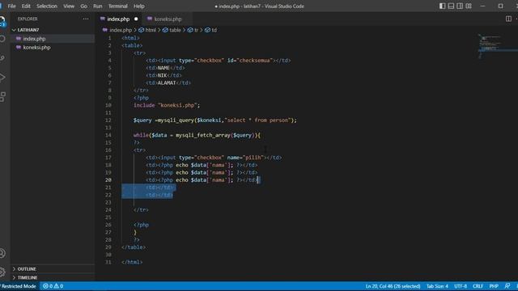Click the checksemua checkbox input line
The width and height of the screenshot is (518, 291).
click(x=219, y=61)
